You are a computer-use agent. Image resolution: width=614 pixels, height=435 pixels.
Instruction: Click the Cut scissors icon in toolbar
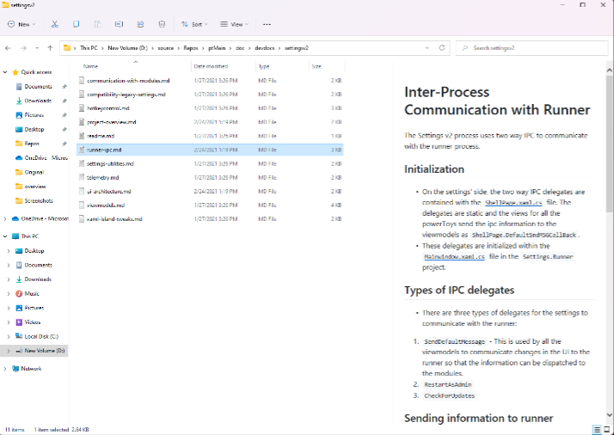[x=55, y=24]
